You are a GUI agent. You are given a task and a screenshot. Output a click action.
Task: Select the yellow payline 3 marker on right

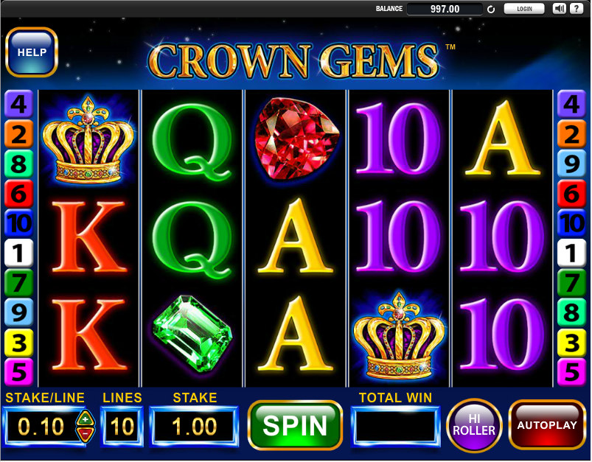571,343
